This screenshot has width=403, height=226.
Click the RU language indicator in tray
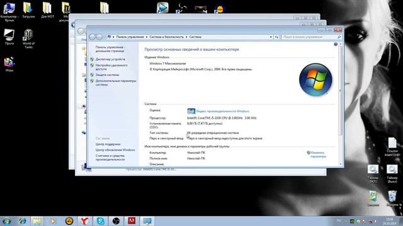coord(339,220)
